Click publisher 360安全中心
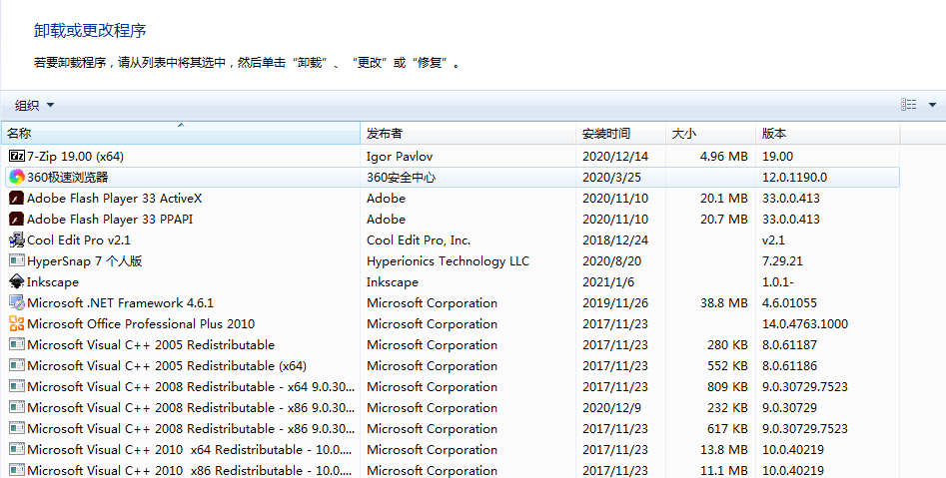 tap(402, 178)
